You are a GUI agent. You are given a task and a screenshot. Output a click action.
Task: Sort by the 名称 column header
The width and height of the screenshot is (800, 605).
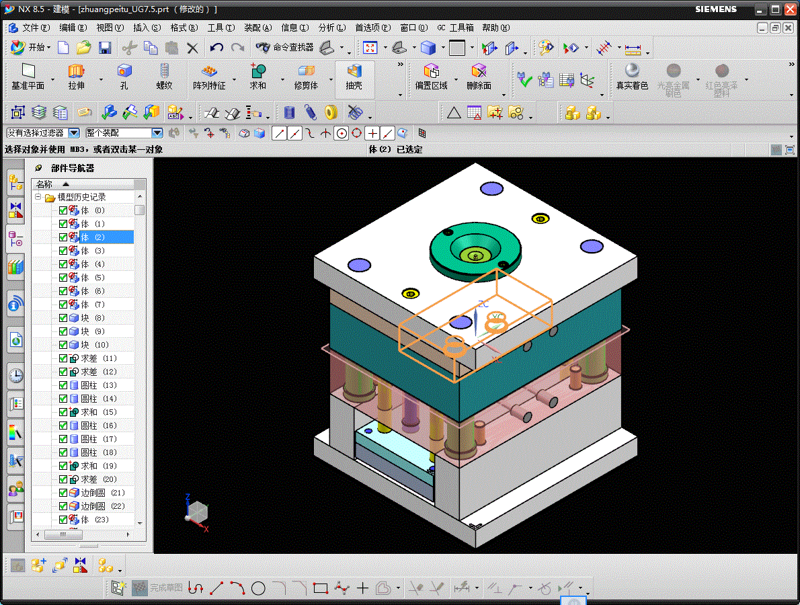click(83, 184)
